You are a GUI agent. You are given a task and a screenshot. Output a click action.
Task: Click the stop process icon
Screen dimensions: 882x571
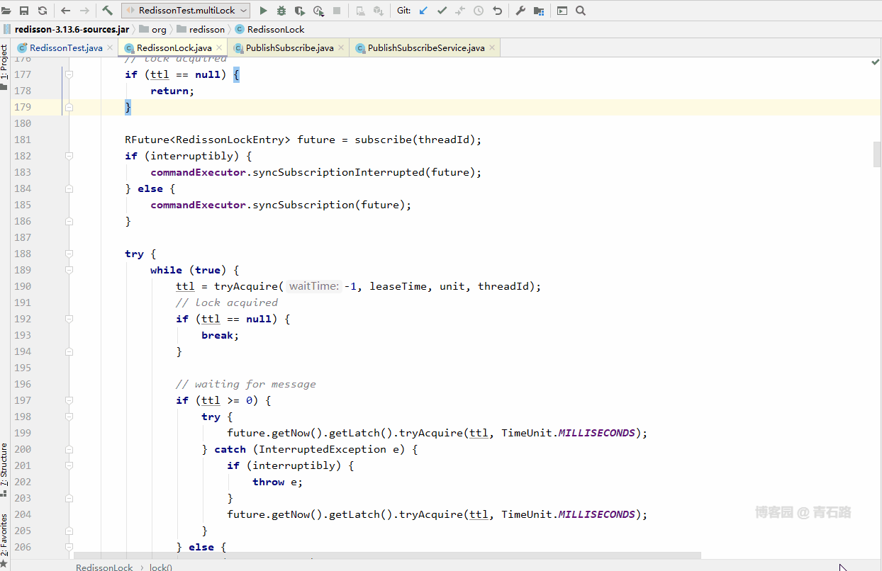click(337, 11)
